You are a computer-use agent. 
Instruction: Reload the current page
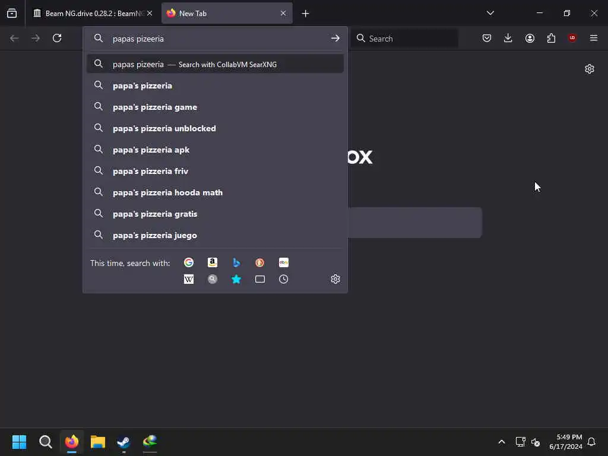[57, 38]
